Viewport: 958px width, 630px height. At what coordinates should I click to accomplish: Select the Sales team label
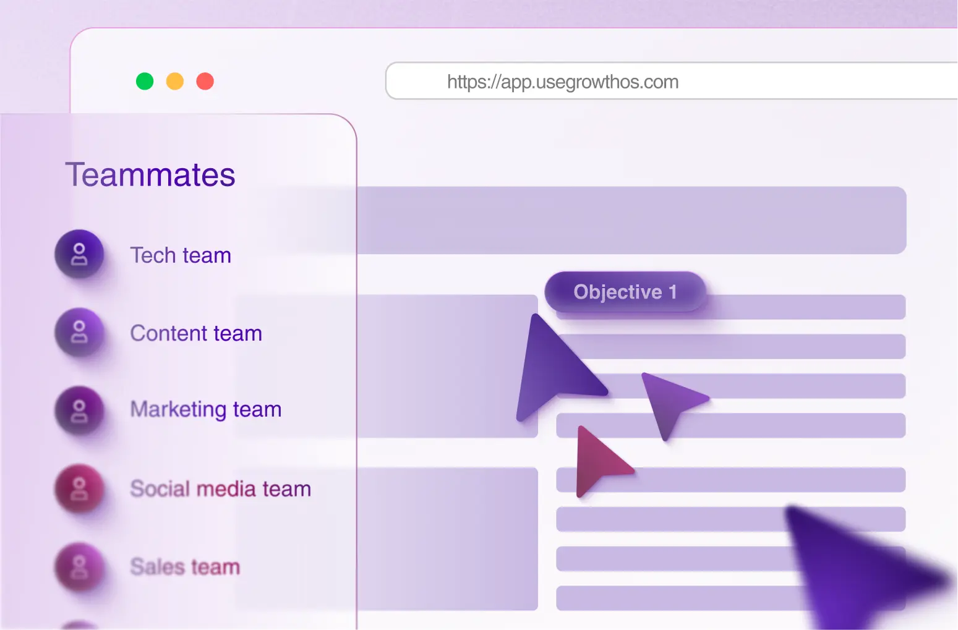coord(185,567)
